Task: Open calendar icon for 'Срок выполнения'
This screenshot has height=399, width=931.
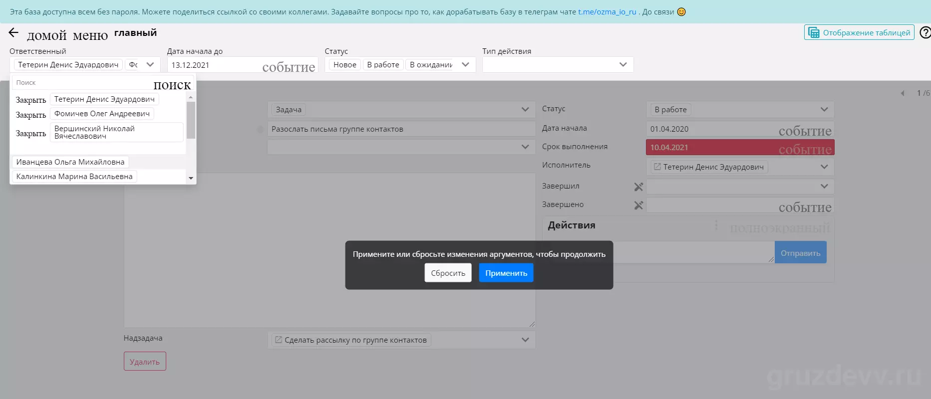Action: click(805, 149)
